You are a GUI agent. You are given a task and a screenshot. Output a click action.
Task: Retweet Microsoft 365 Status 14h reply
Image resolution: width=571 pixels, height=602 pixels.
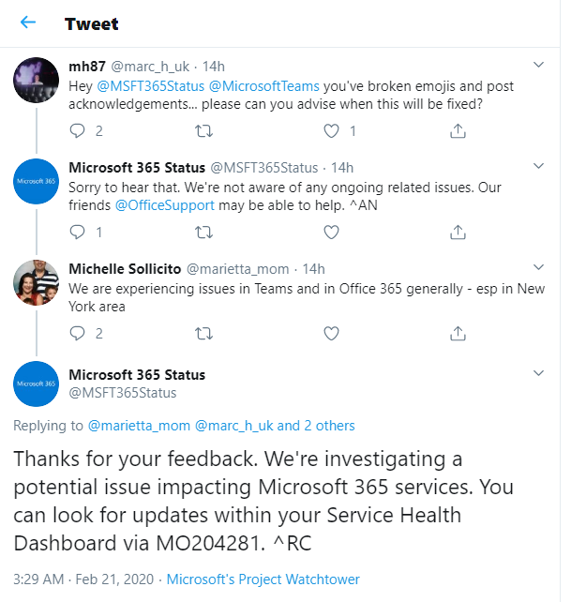point(203,233)
